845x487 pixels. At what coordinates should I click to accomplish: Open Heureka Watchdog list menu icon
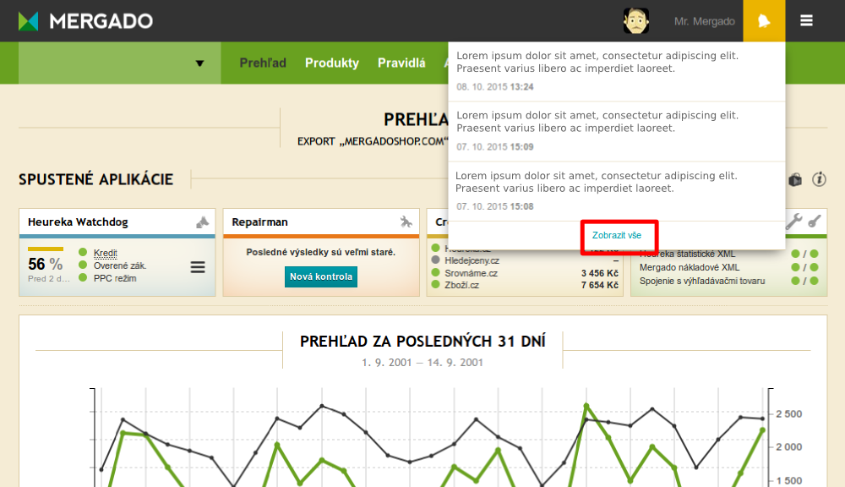[198, 267]
